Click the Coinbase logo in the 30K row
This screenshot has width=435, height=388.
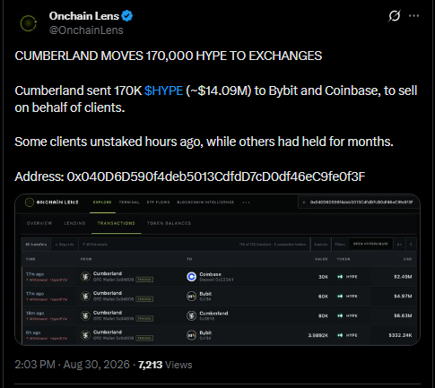click(x=191, y=277)
